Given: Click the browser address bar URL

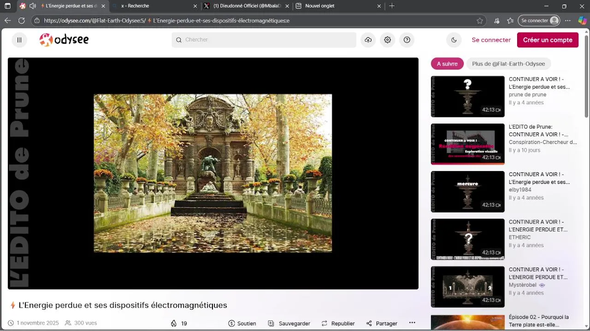Looking at the screenshot, I should coord(166,21).
